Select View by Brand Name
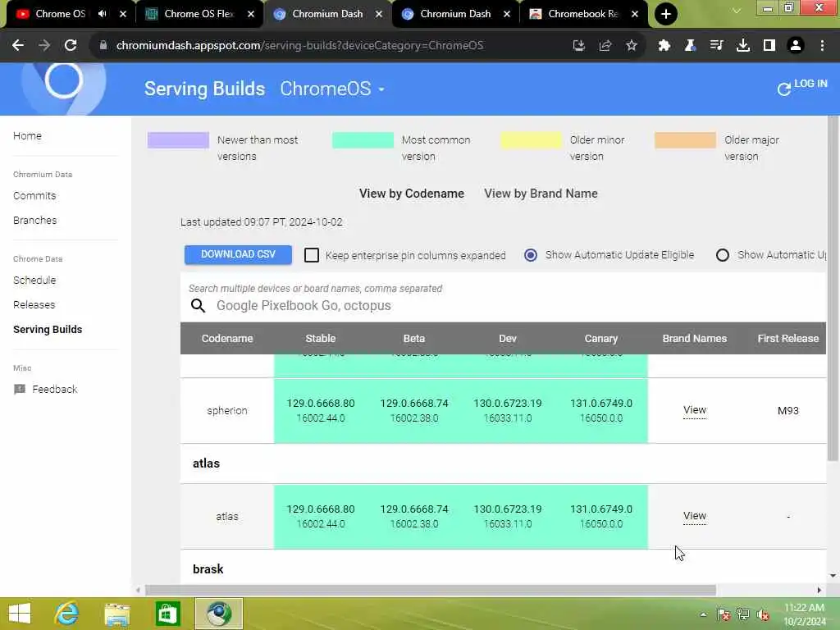840x630 pixels. click(x=541, y=194)
